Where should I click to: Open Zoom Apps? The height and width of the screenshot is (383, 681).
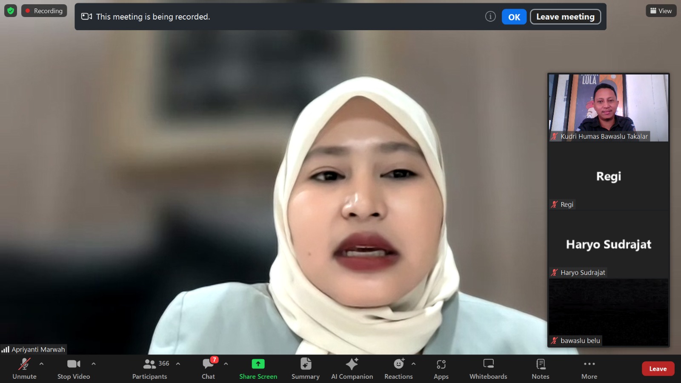[x=441, y=369]
